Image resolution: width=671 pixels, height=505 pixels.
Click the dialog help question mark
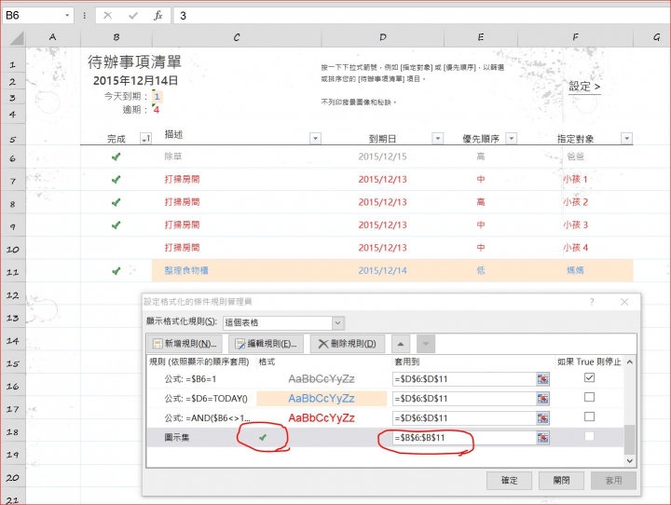tap(592, 302)
